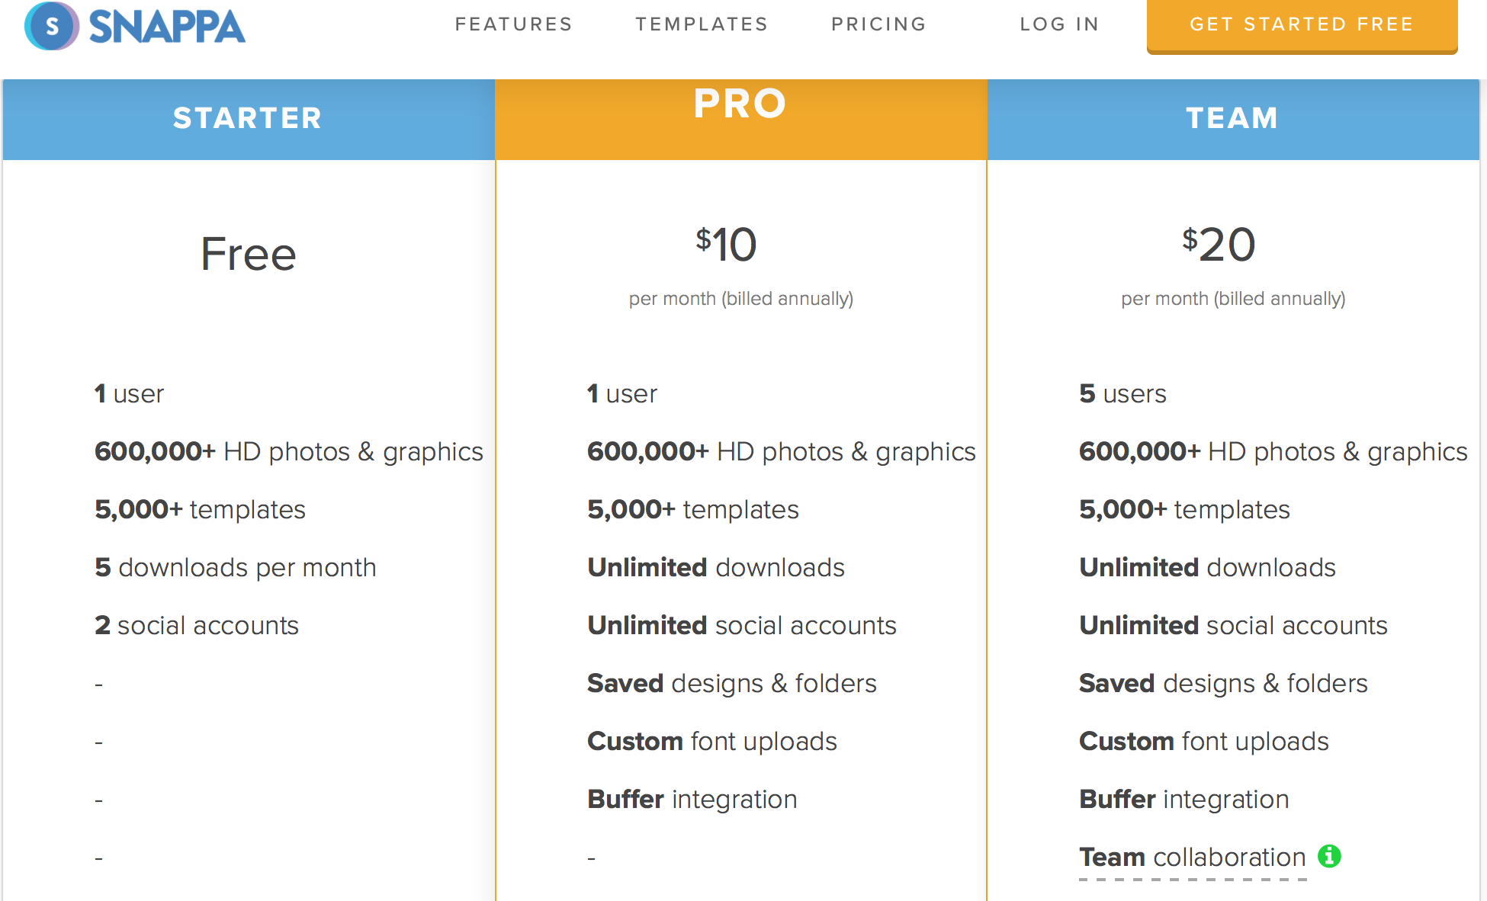1487x901 pixels.
Task: Click the Log In link
Action: pyautogui.click(x=1059, y=24)
